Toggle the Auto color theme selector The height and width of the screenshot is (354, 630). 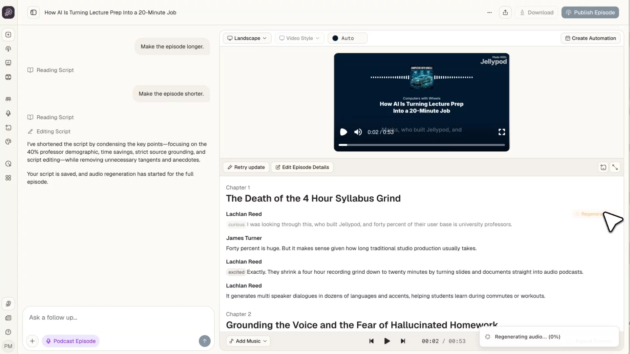tap(347, 38)
